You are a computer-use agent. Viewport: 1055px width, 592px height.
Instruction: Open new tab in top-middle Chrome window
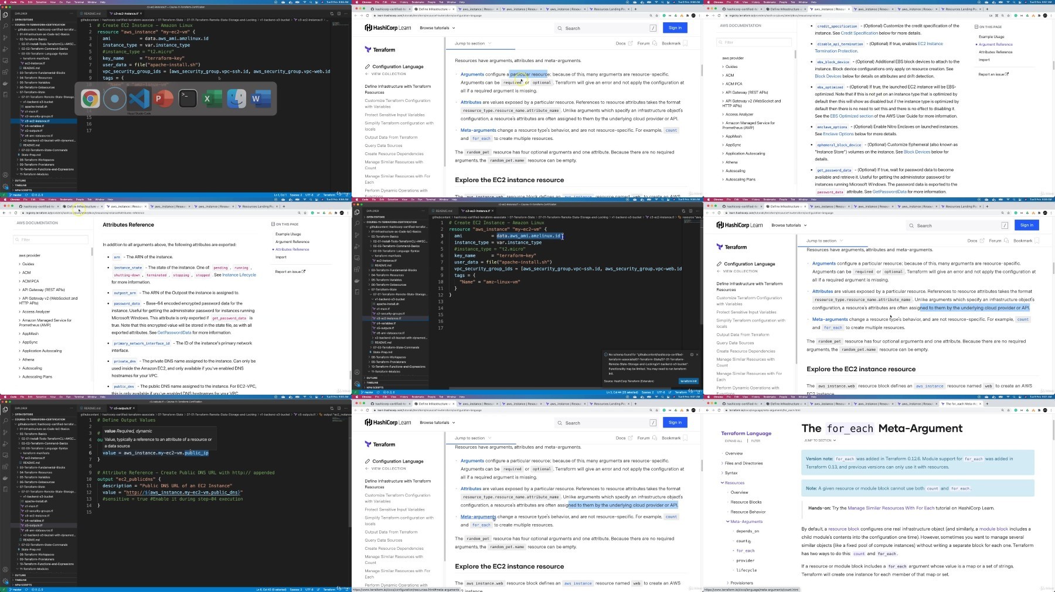tap(637, 9)
